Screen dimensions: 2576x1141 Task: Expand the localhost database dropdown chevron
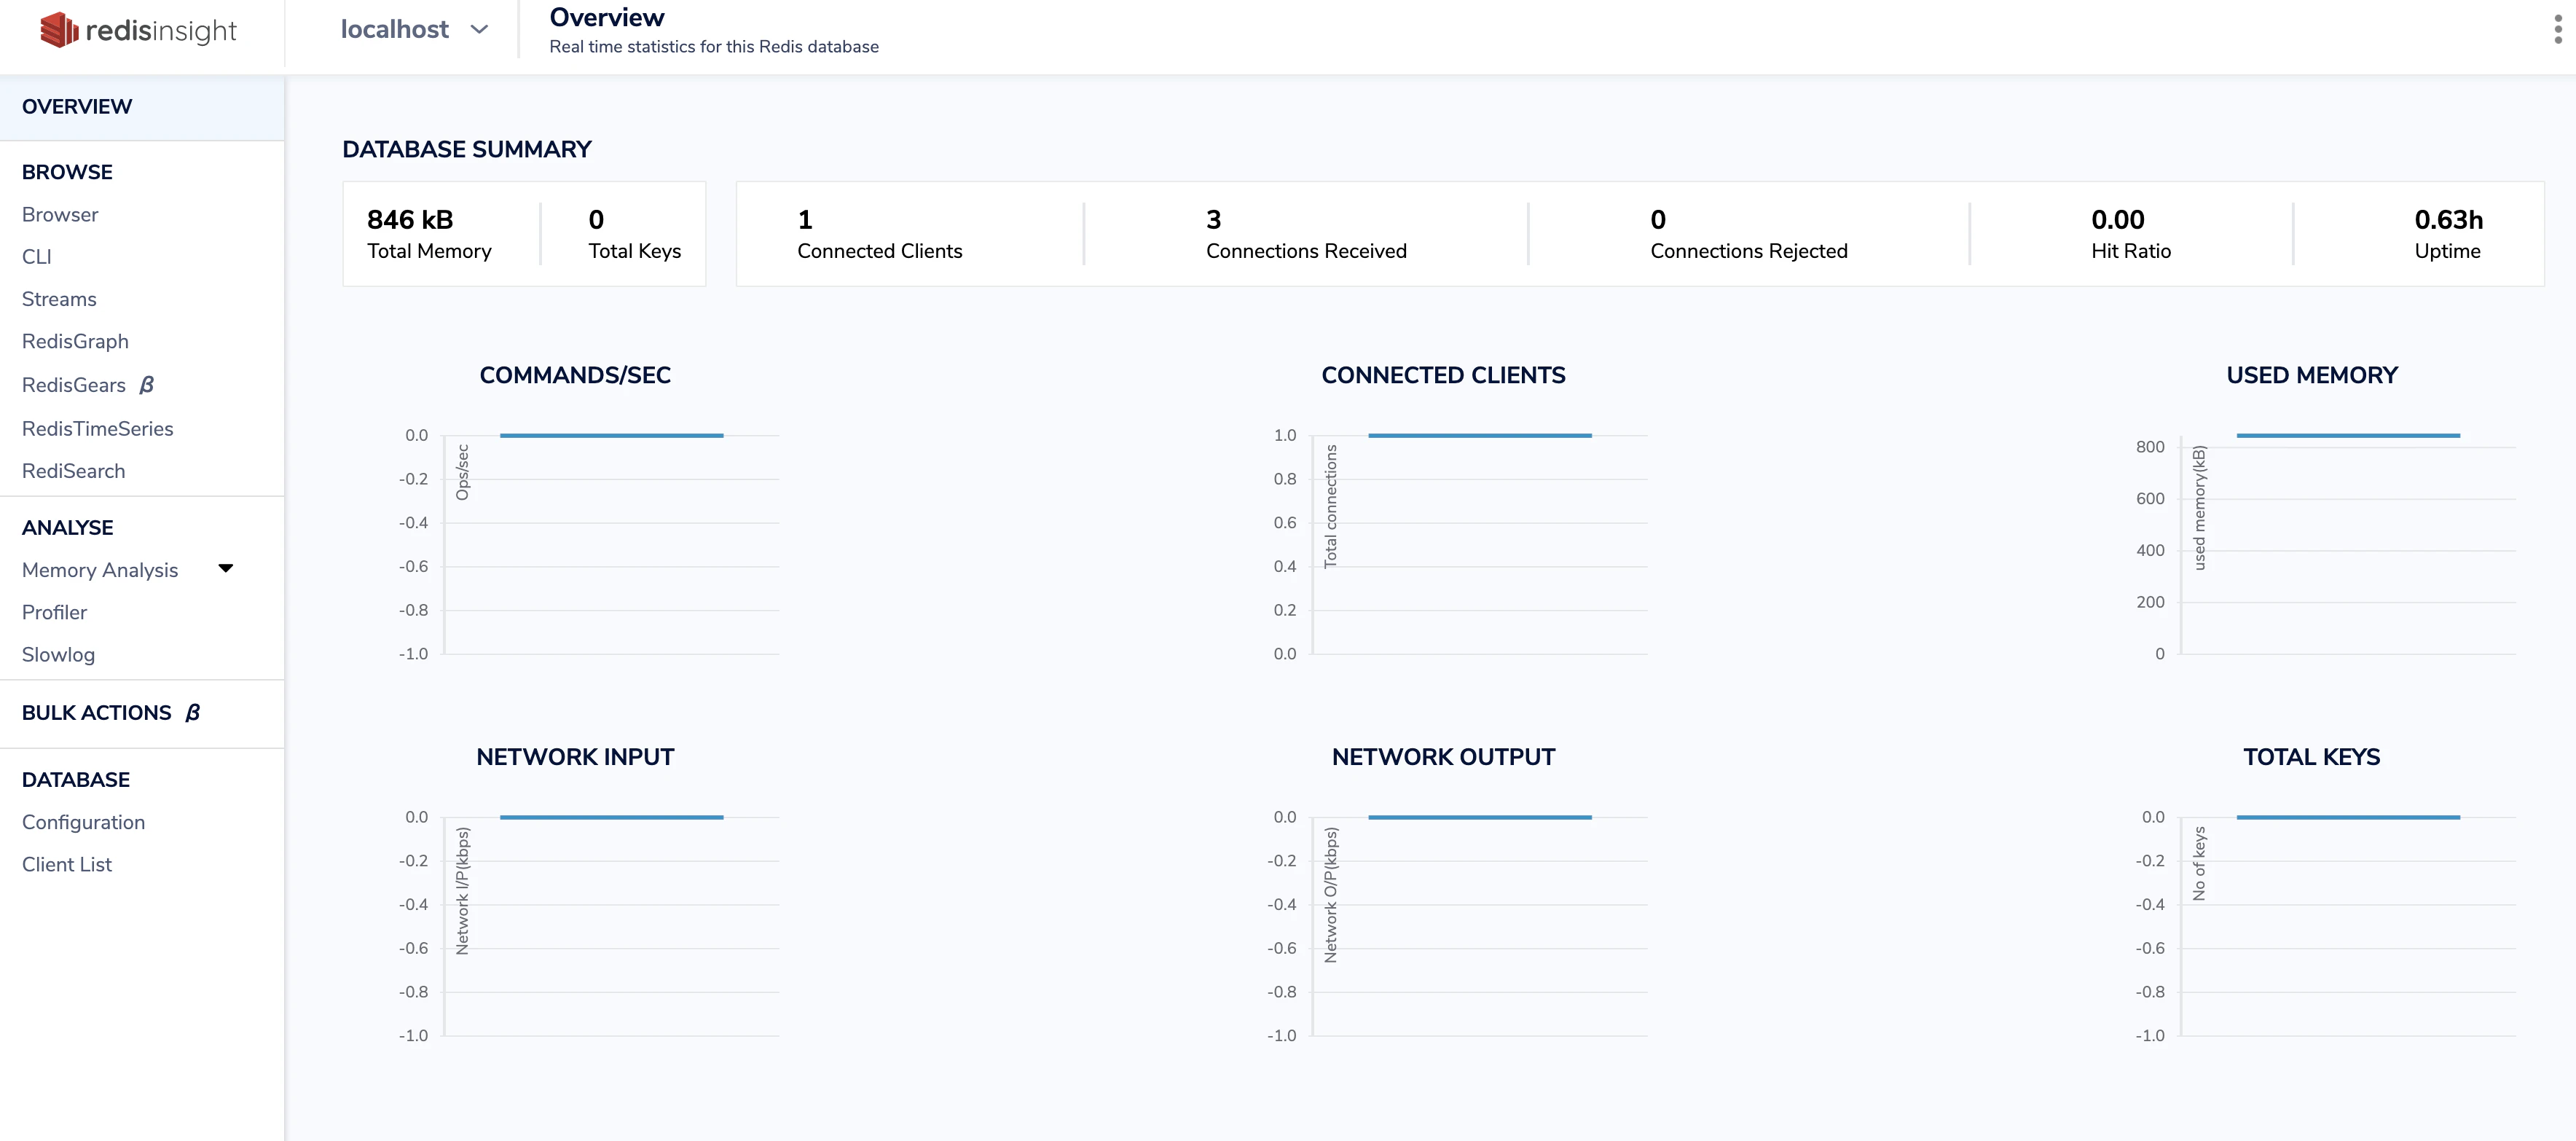(x=479, y=30)
